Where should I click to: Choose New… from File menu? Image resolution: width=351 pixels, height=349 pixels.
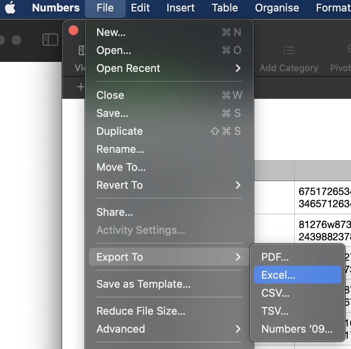(x=169, y=32)
